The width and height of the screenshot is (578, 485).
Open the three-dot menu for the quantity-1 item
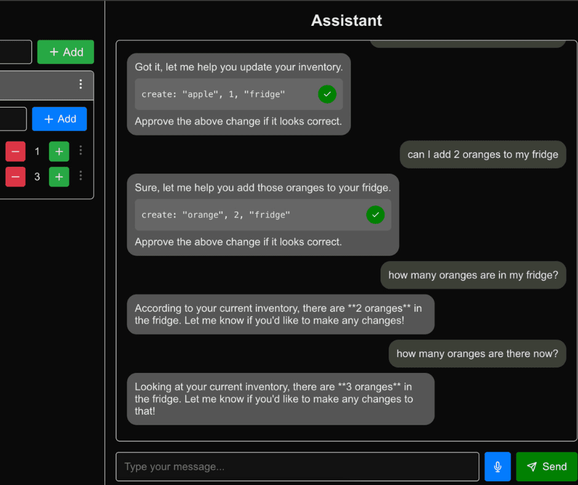coord(81,151)
